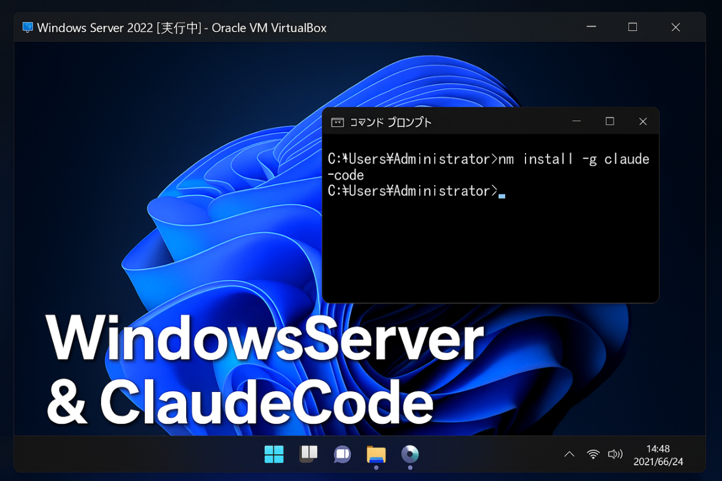This screenshot has width=722, height=481.
Task: Open the Task View taskbar icon
Action: [308, 454]
